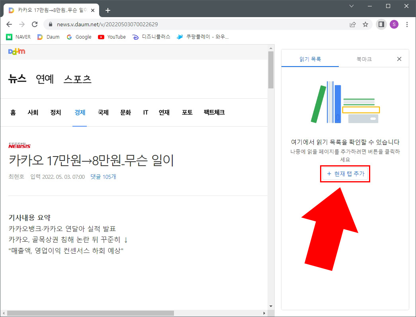Switch to the 북마크 tab
Image resolution: width=416 pixels, height=317 pixels.
(x=363, y=59)
